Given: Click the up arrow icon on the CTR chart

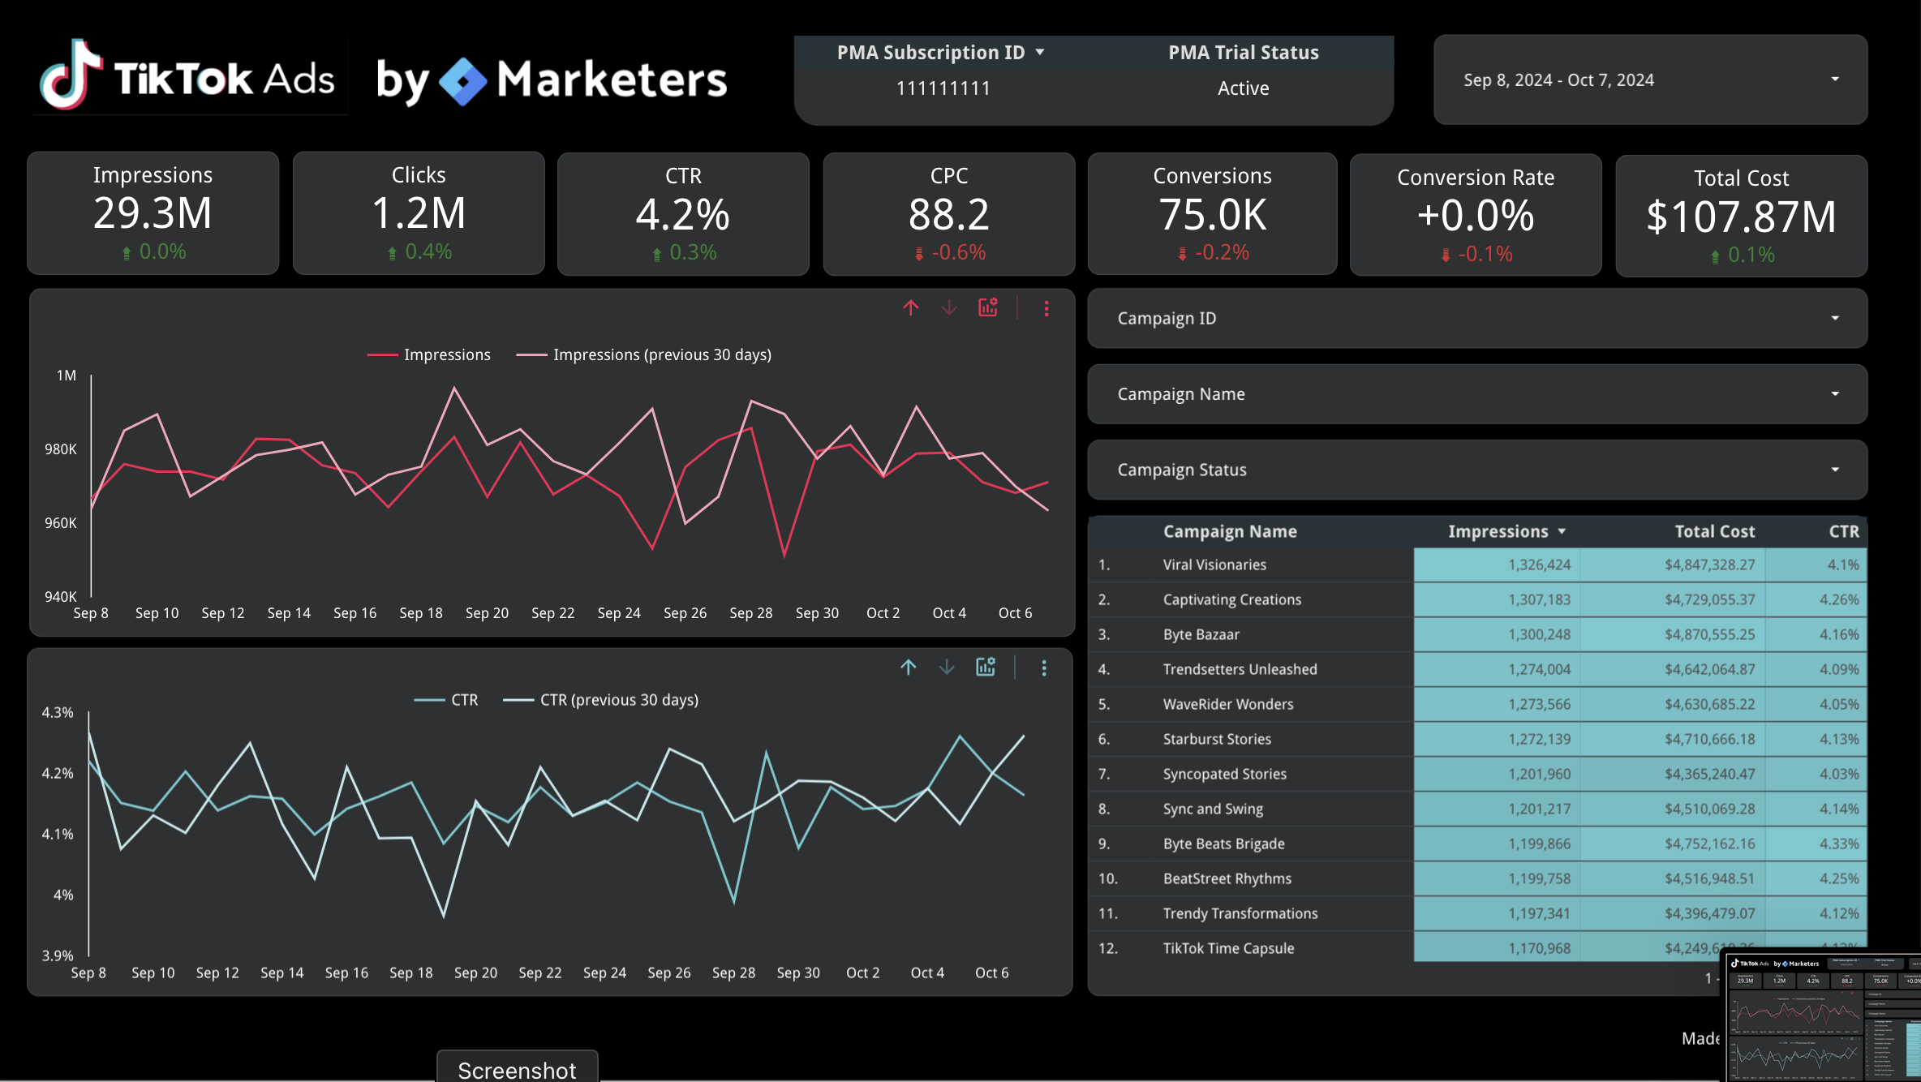Looking at the screenshot, I should (x=909, y=668).
